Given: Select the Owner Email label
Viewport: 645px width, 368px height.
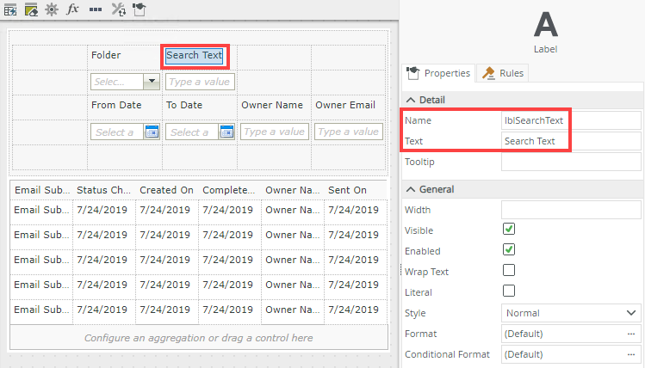Looking at the screenshot, I should tap(345, 105).
